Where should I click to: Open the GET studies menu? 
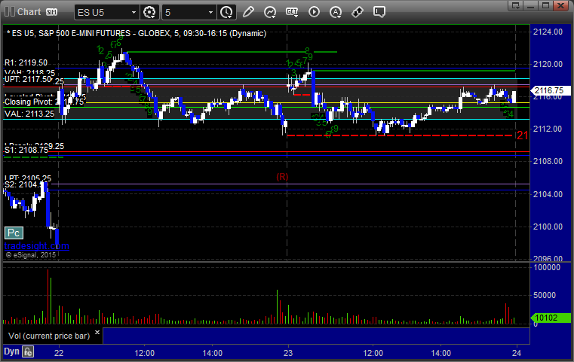292,12
